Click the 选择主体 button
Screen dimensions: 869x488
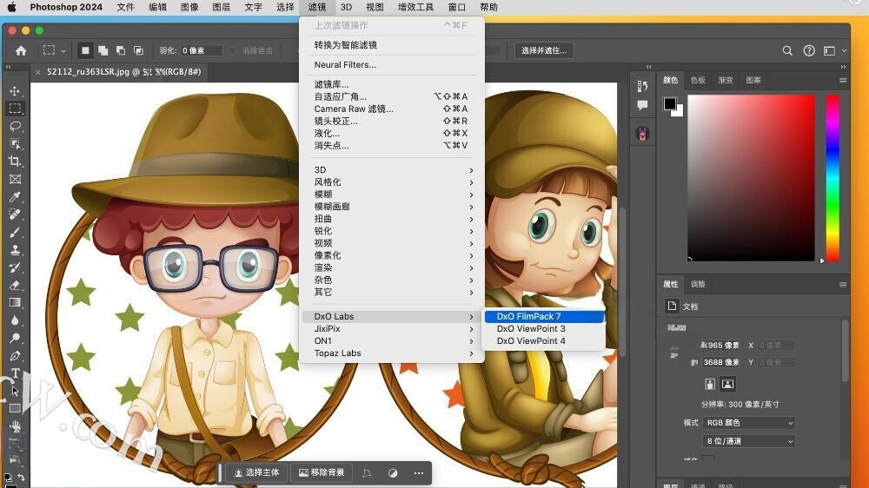tap(256, 472)
